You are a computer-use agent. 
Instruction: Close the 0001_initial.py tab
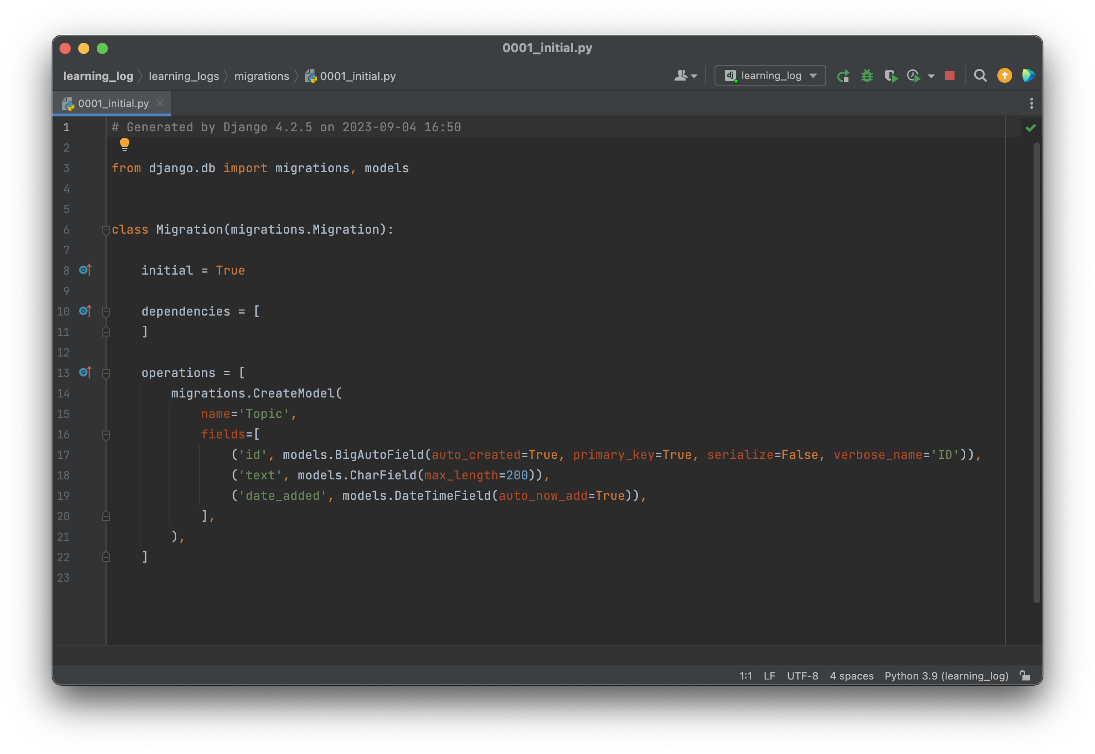[160, 103]
